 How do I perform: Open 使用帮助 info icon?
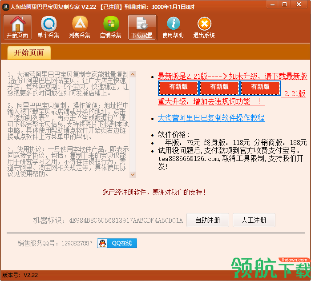point(173,27)
